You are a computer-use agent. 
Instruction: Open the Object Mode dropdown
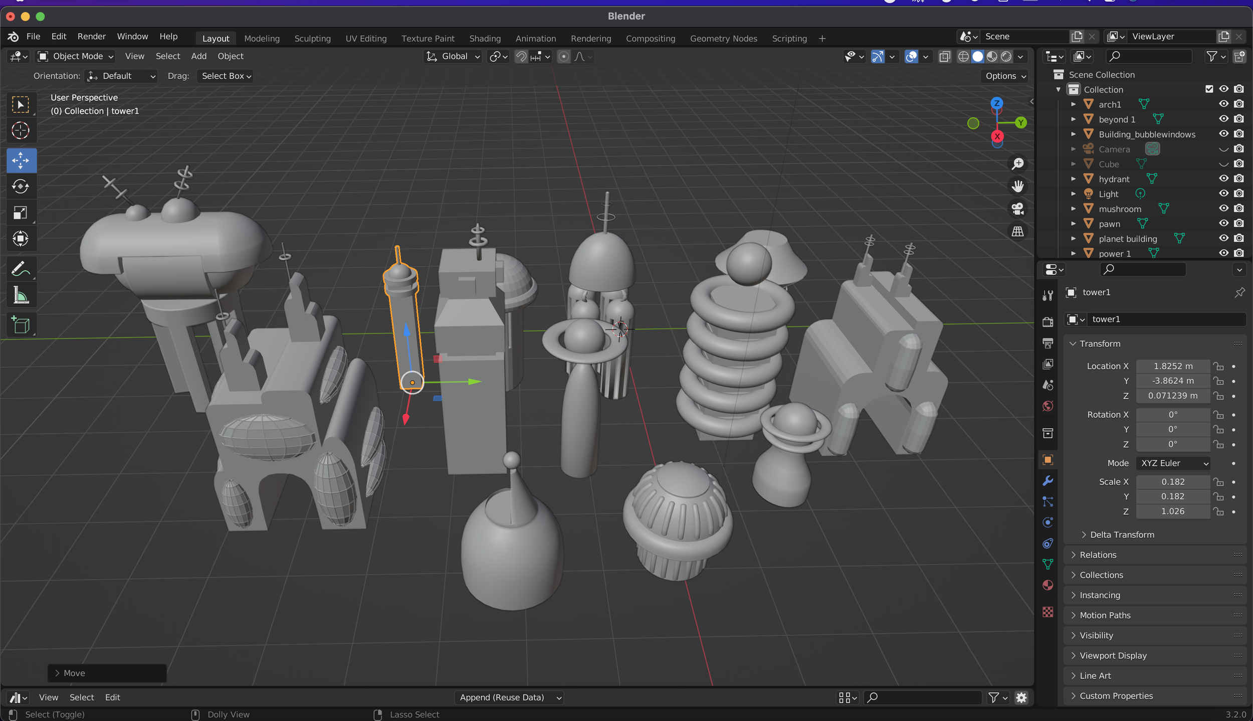76,57
